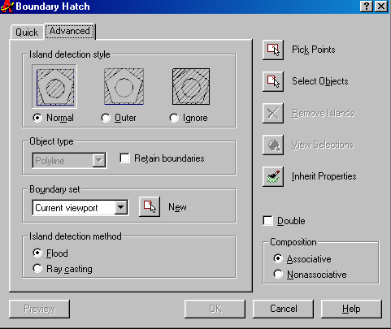This screenshot has height=329, width=391.
Task: Click the OK button
Action: click(x=215, y=309)
